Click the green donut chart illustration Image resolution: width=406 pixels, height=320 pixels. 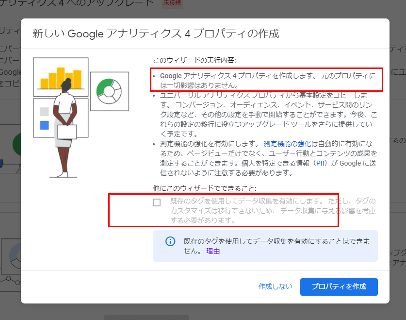point(109,90)
